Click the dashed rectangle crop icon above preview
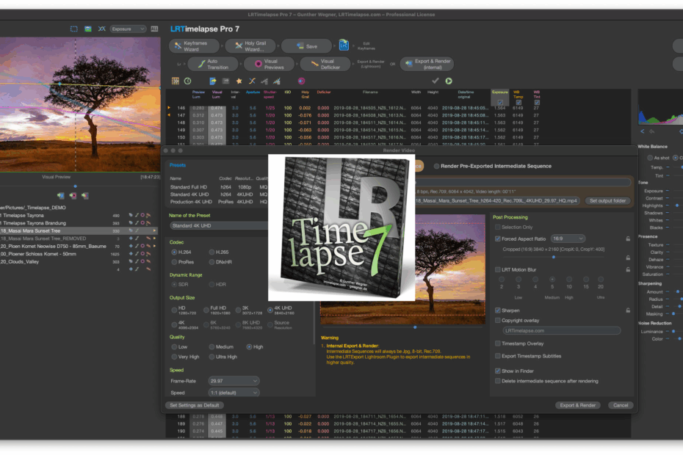 74,29
